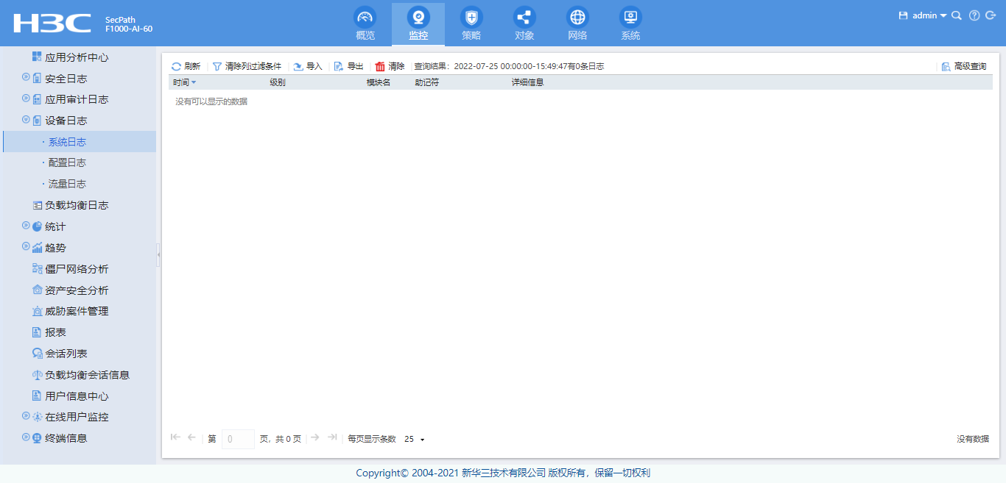Click 模块名 column header
Viewport: 1006px width, 483px height.
[379, 82]
